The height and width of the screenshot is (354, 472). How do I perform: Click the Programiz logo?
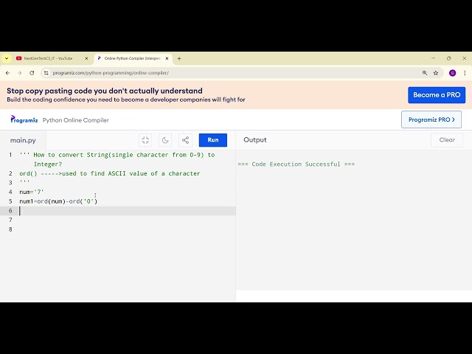tap(24, 119)
